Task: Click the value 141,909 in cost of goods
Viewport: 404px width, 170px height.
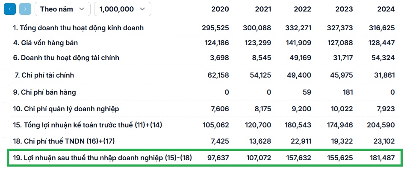Action: pos(299,43)
